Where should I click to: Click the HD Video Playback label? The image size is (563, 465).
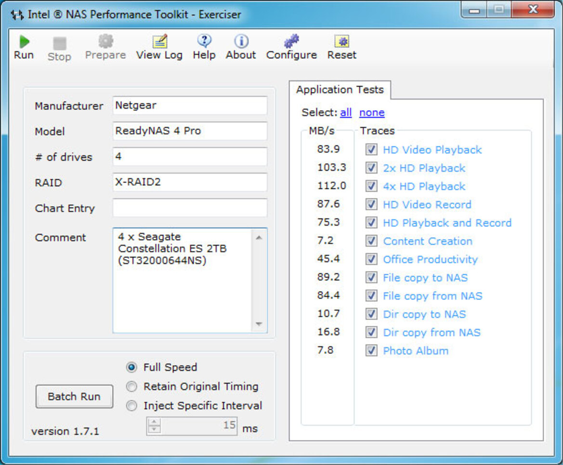point(432,150)
